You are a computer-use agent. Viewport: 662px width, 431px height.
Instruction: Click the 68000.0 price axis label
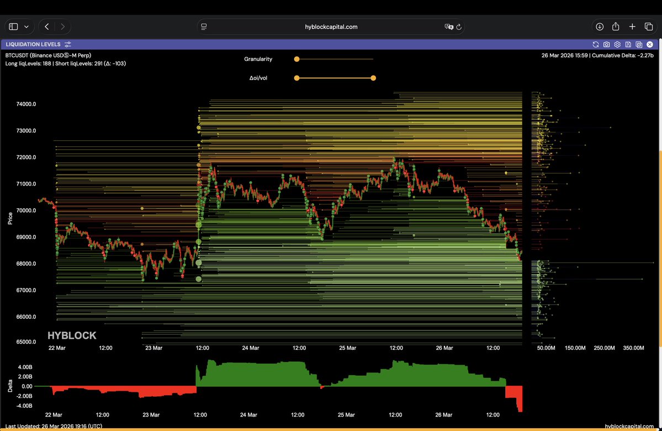click(26, 264)
